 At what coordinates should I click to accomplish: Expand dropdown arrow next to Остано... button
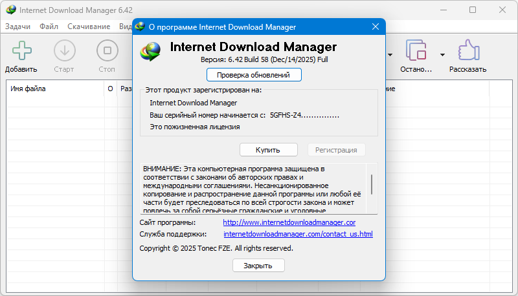(x=442, y=55)
